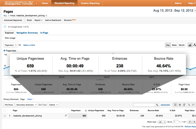The image size is (196, 129).
Task: Click the 25.87% Exit scorecard
Action: click(157, 88)
